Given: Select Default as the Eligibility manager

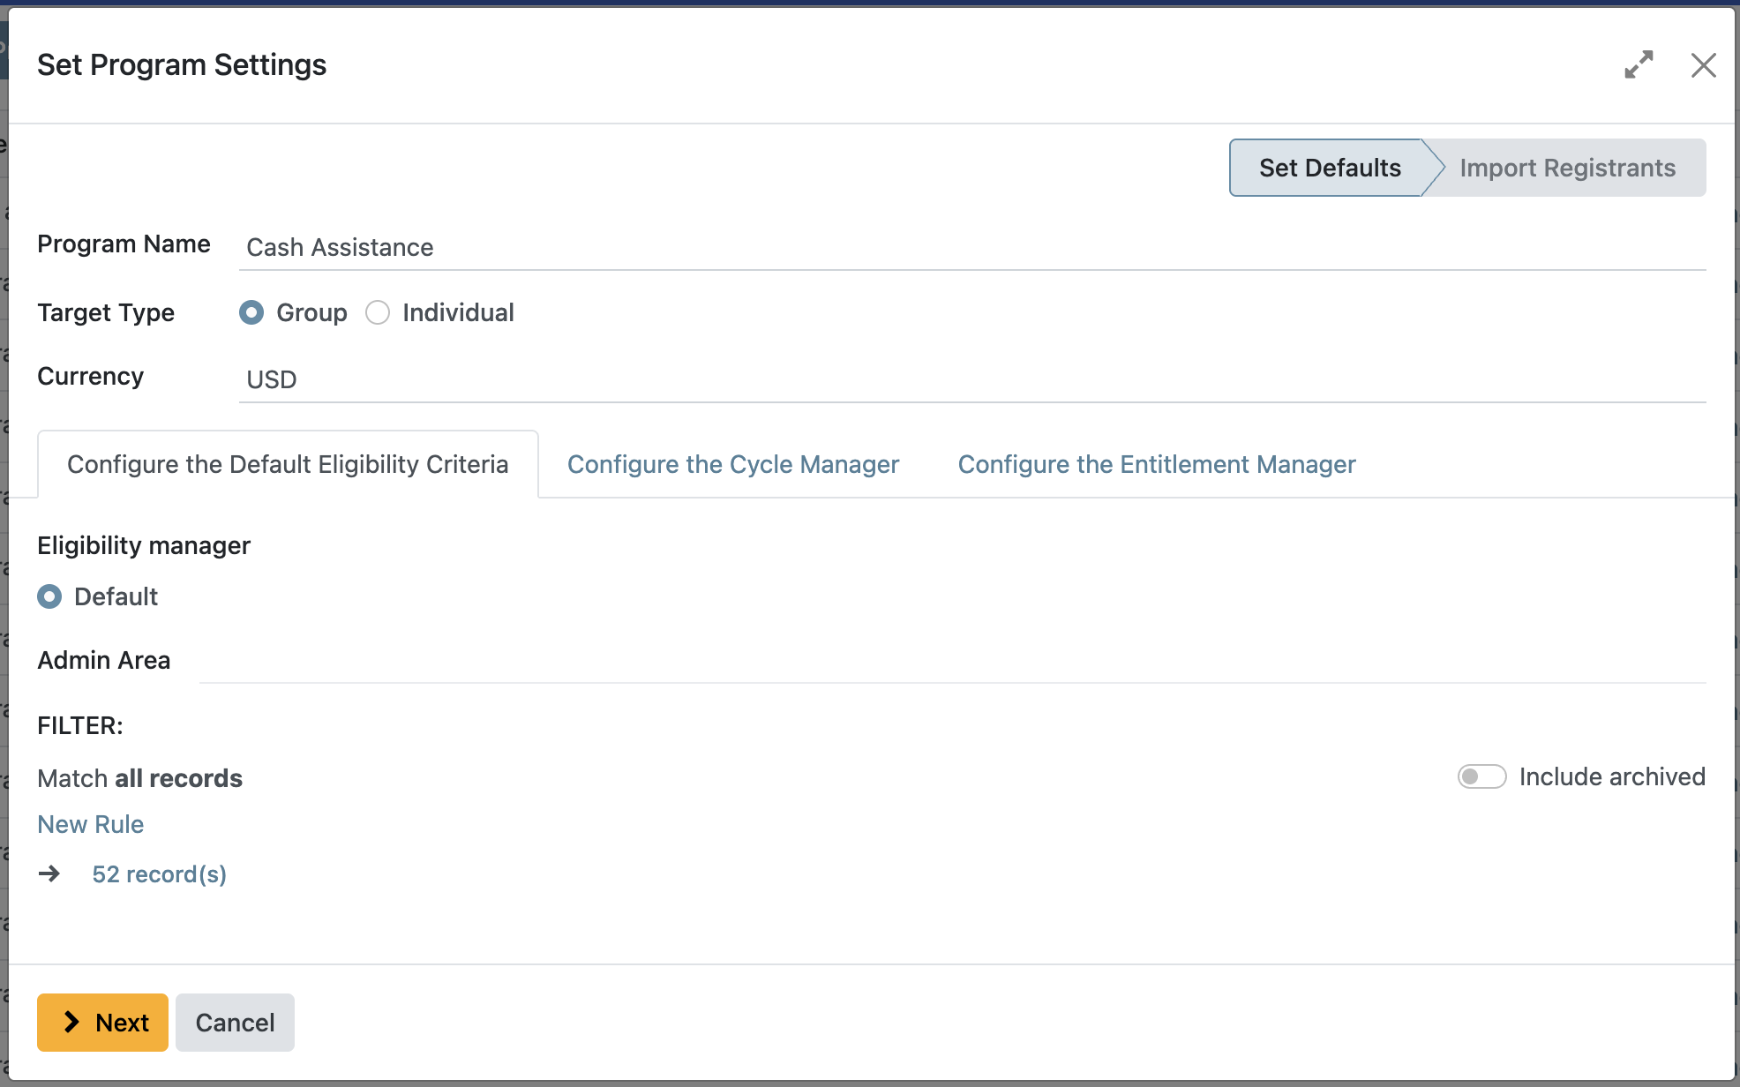Looking at the screenshot, I should 50,596.
